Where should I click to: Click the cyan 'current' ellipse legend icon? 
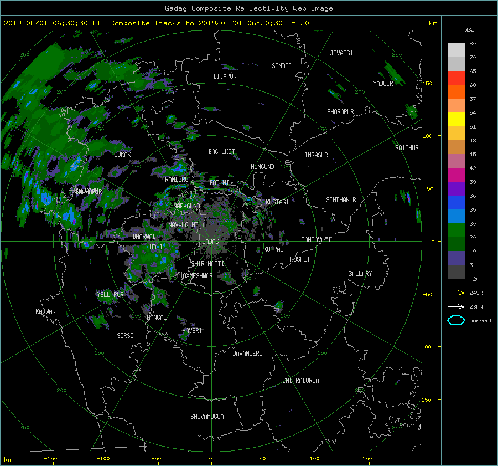click(x=456, y=320)
